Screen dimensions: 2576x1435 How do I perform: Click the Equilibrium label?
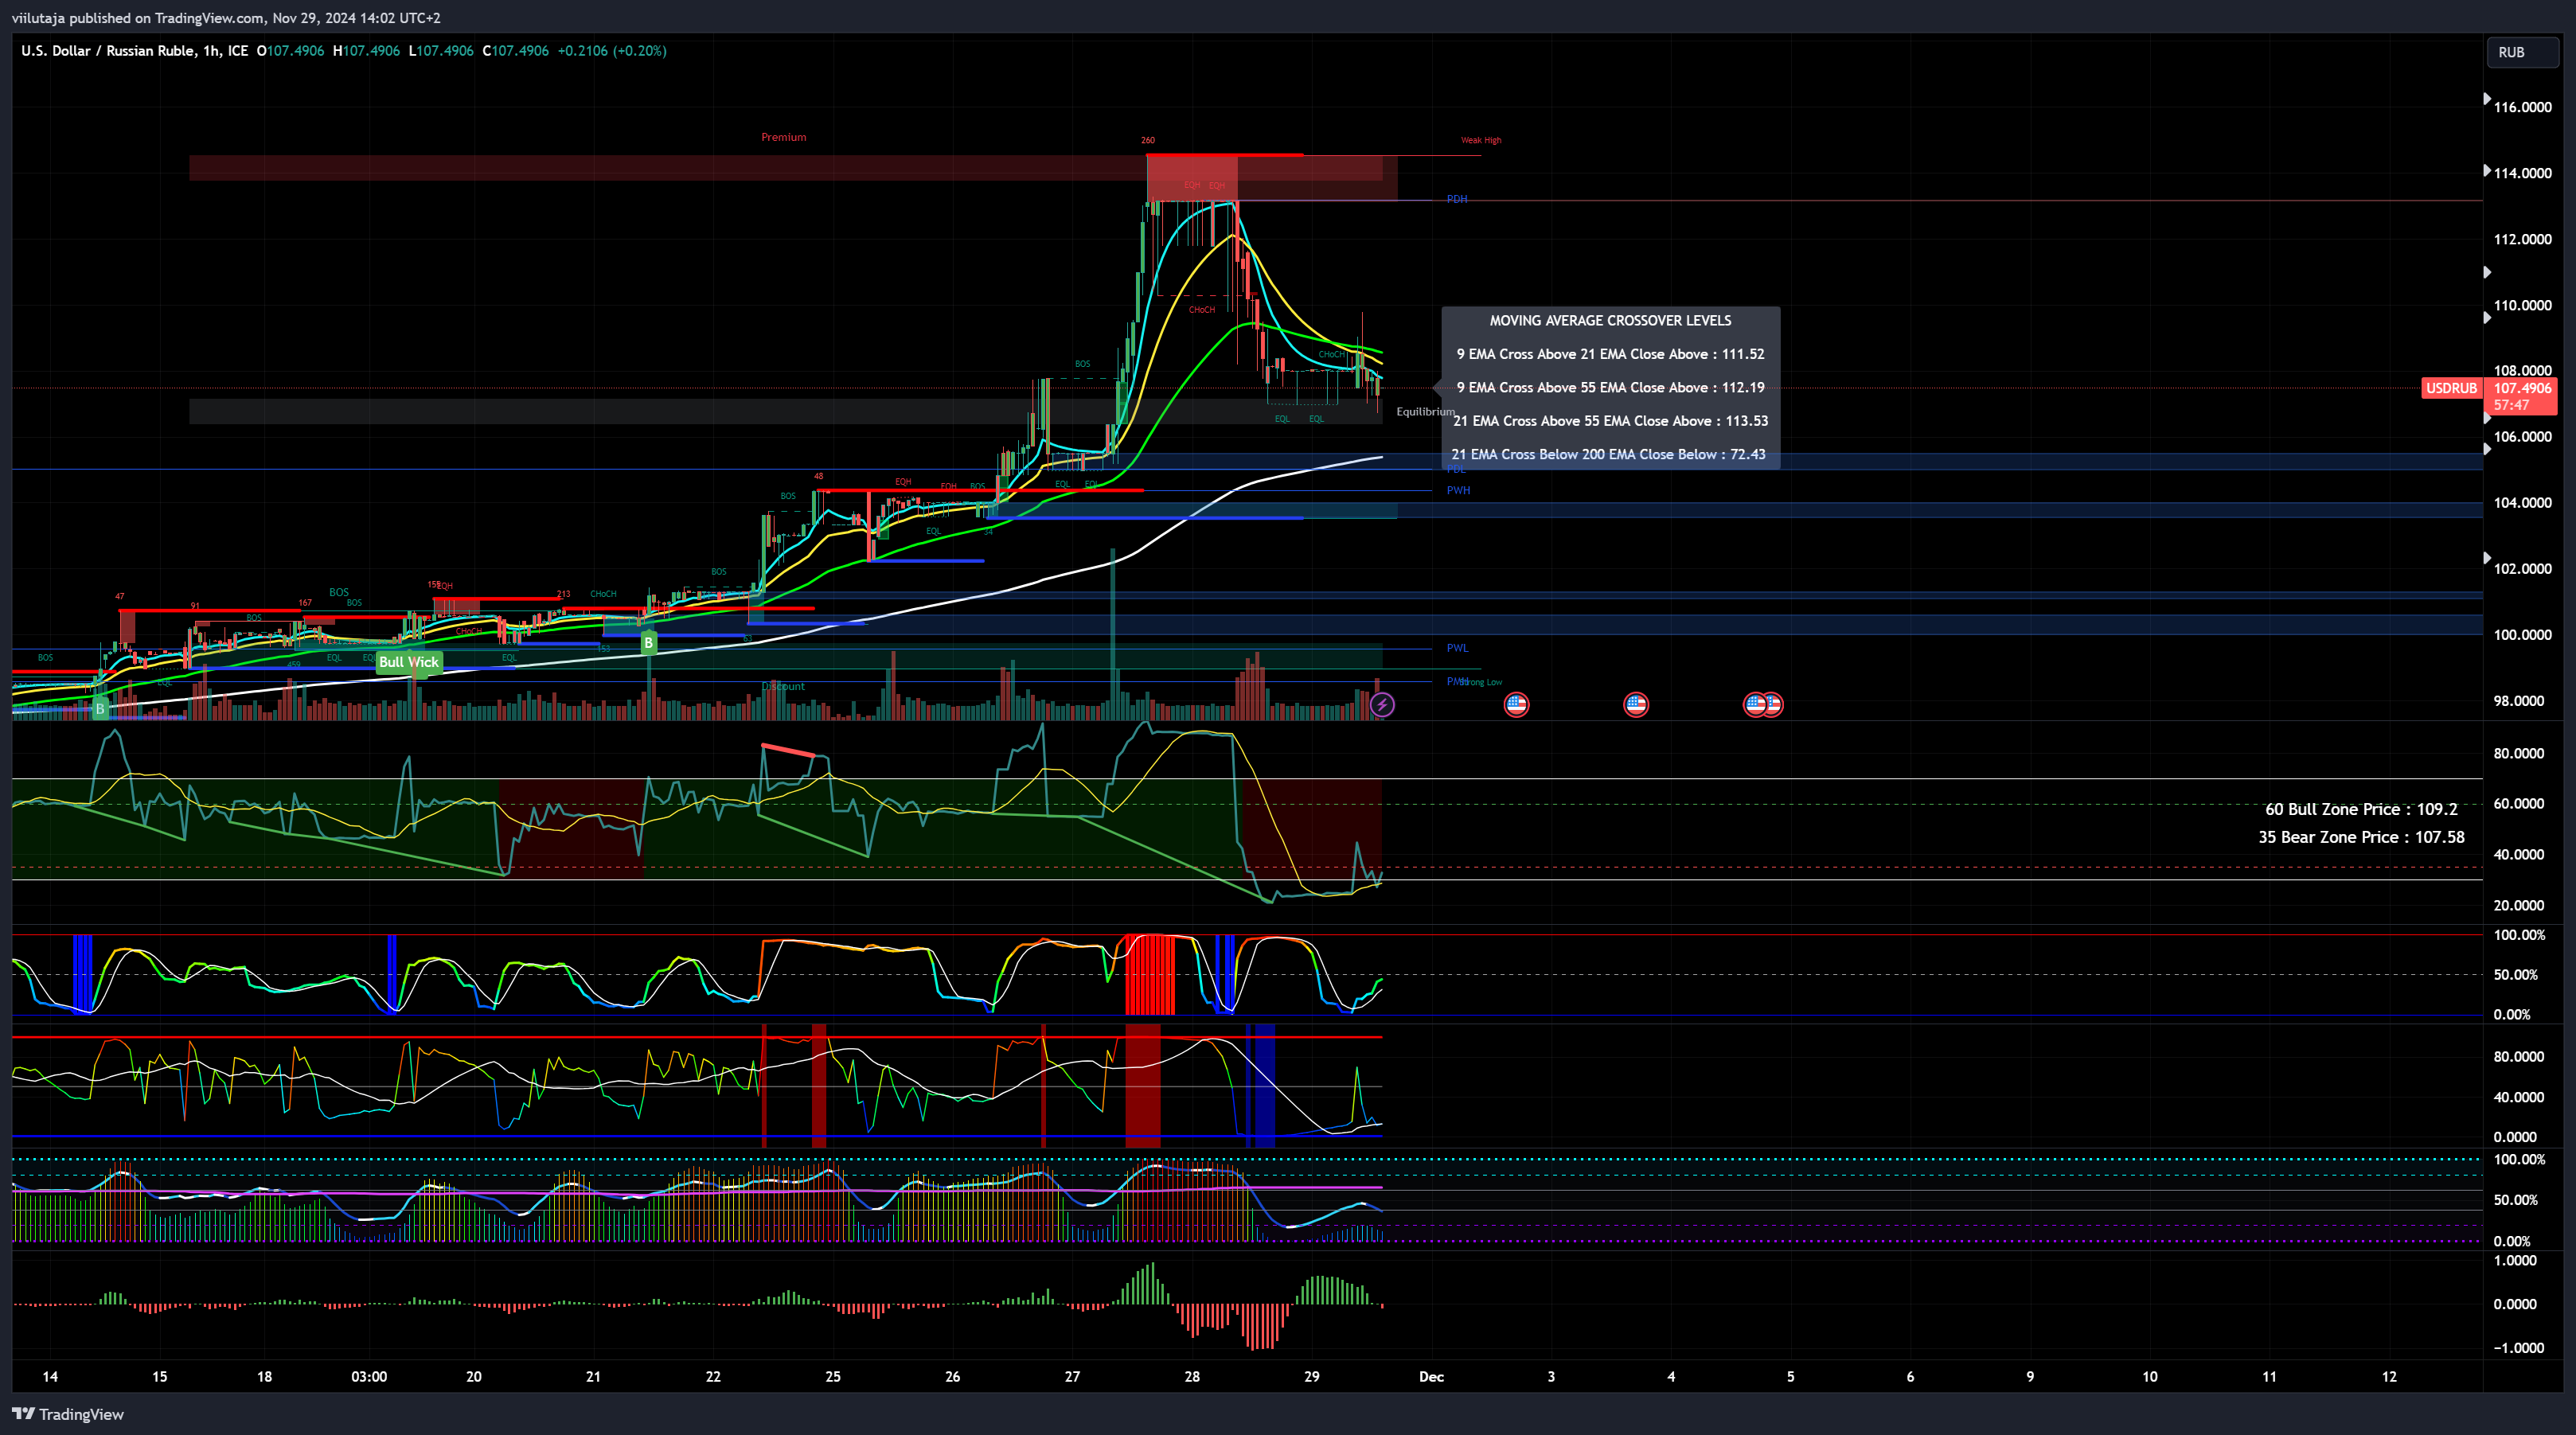[x=1425, y=412]
